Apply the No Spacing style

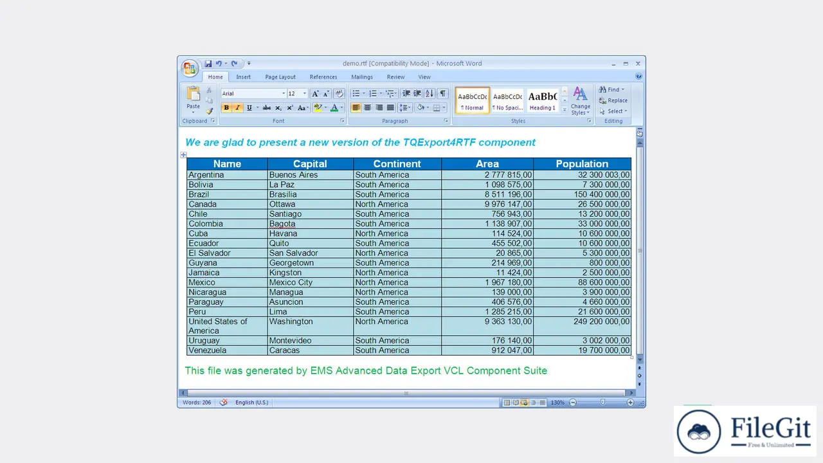(x=508, y=101)
